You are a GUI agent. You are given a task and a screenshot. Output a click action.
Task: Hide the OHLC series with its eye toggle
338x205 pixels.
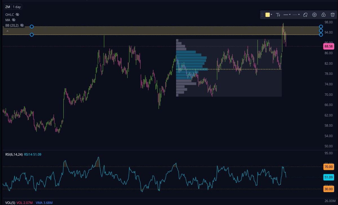(17, 14)
